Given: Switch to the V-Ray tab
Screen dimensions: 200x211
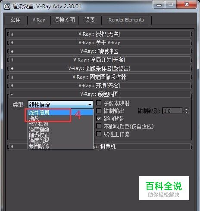Looking at the screenshot, I should click(39, 20).
